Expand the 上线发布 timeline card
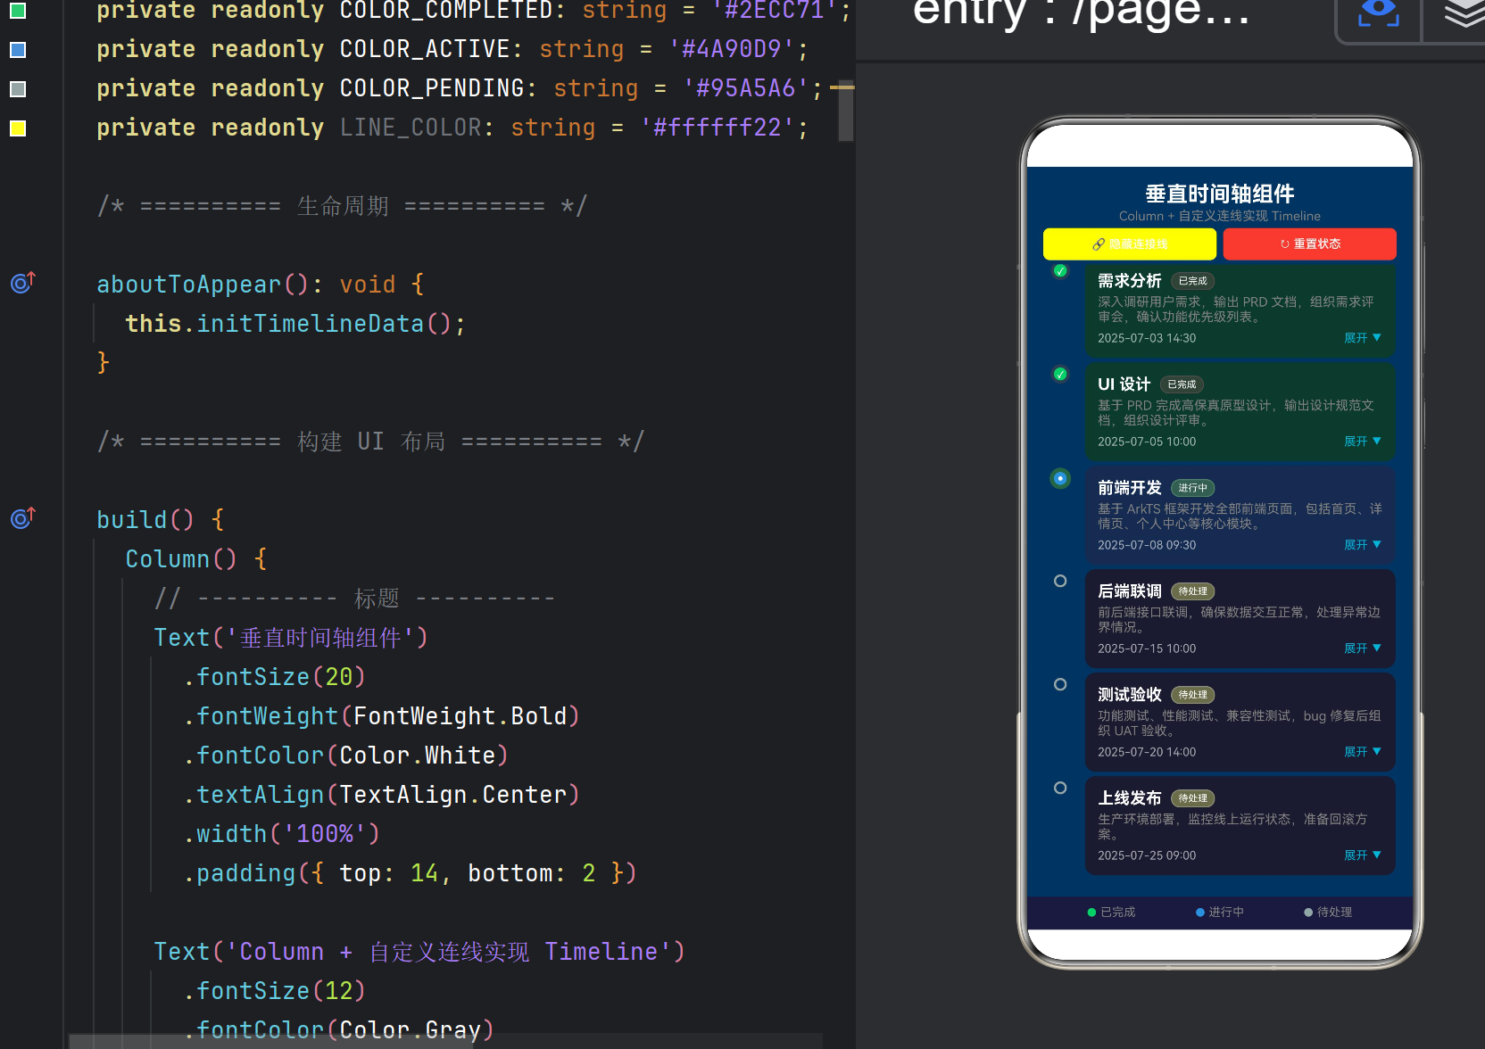This screenshot has width=1485, height=1049. 1363,855
